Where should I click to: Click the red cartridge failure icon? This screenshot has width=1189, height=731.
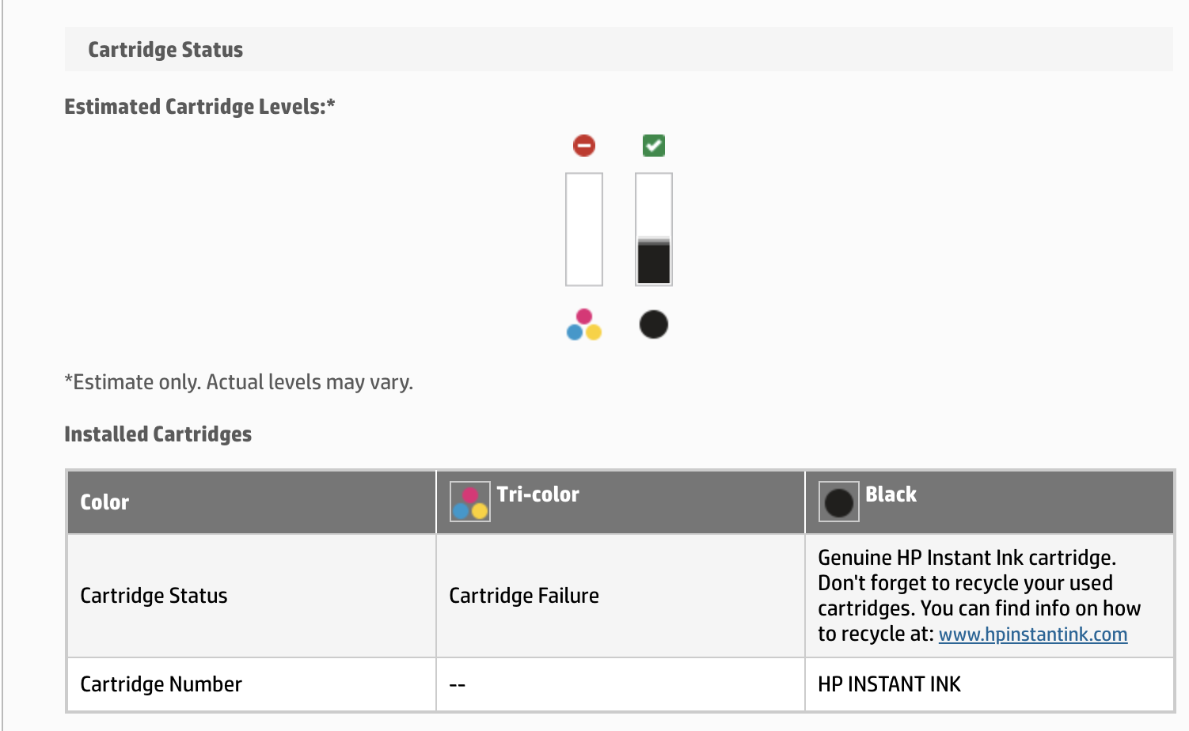pos(584,146)
